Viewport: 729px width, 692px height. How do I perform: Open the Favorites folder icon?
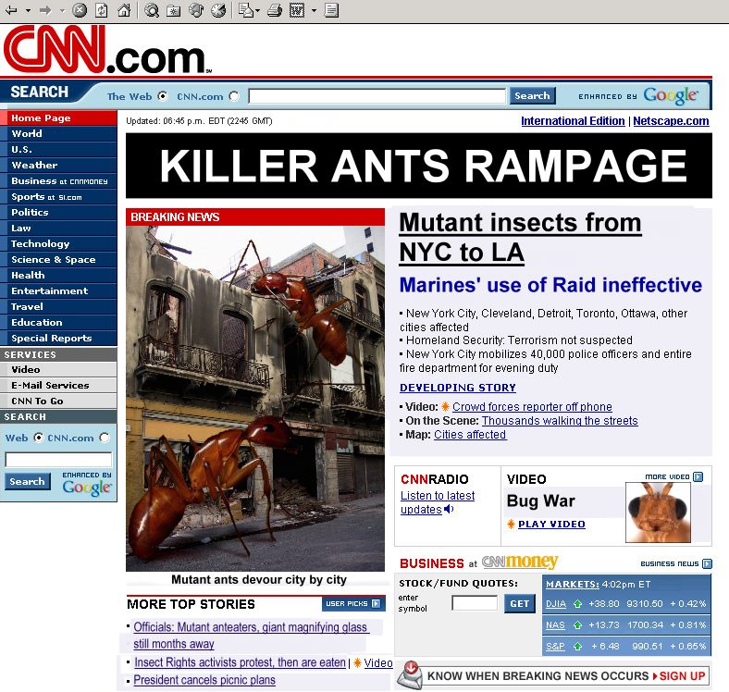coord(174,10)
